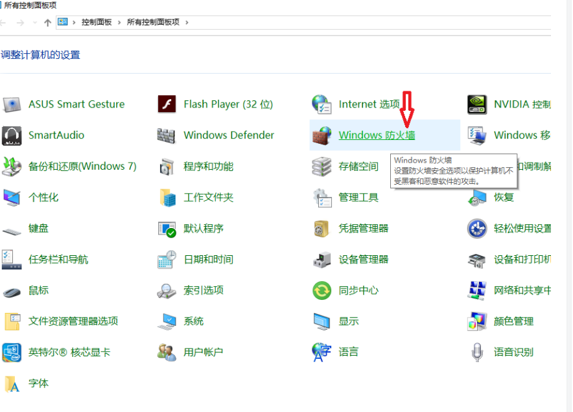Click the empty area of the address bar field

(x=369, y=22)
